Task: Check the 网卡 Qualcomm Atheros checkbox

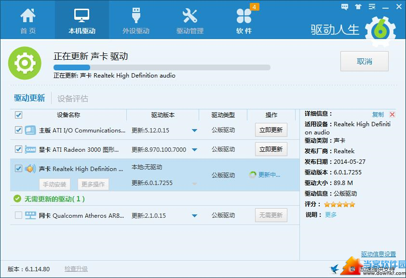Action: point(18,215)
